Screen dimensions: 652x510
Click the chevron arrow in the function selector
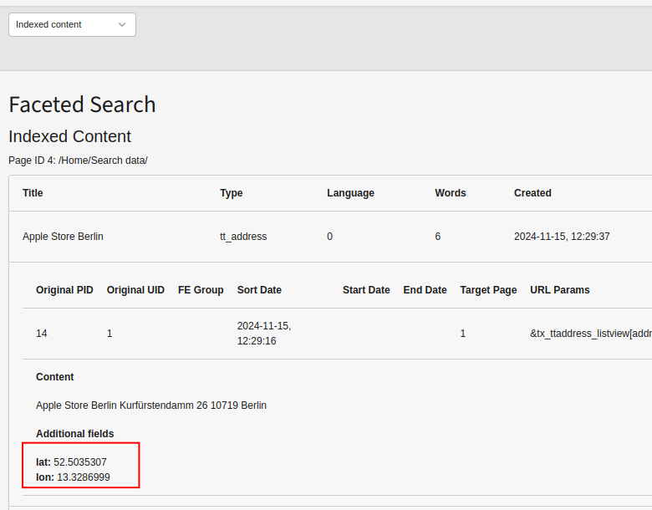click(x=122, y=24)
